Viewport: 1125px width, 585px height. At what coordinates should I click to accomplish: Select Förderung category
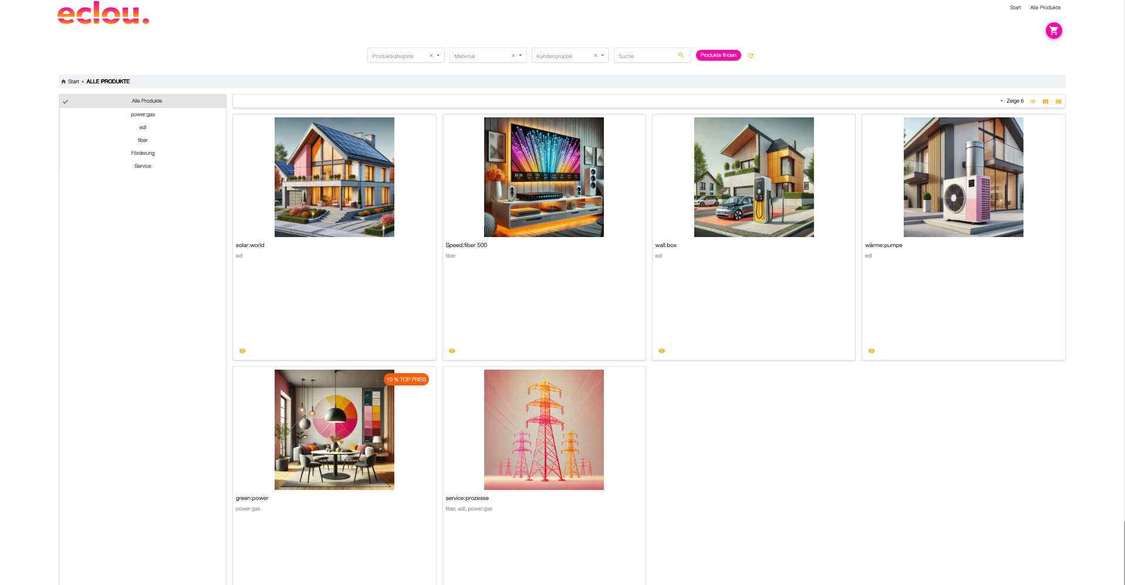click(x=143, y=153)
